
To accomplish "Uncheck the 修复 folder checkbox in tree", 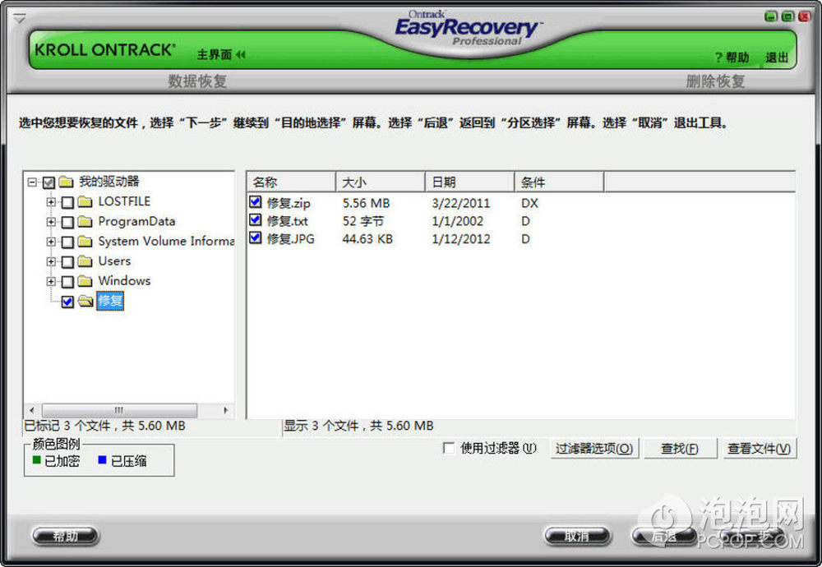I will [67, 302].
